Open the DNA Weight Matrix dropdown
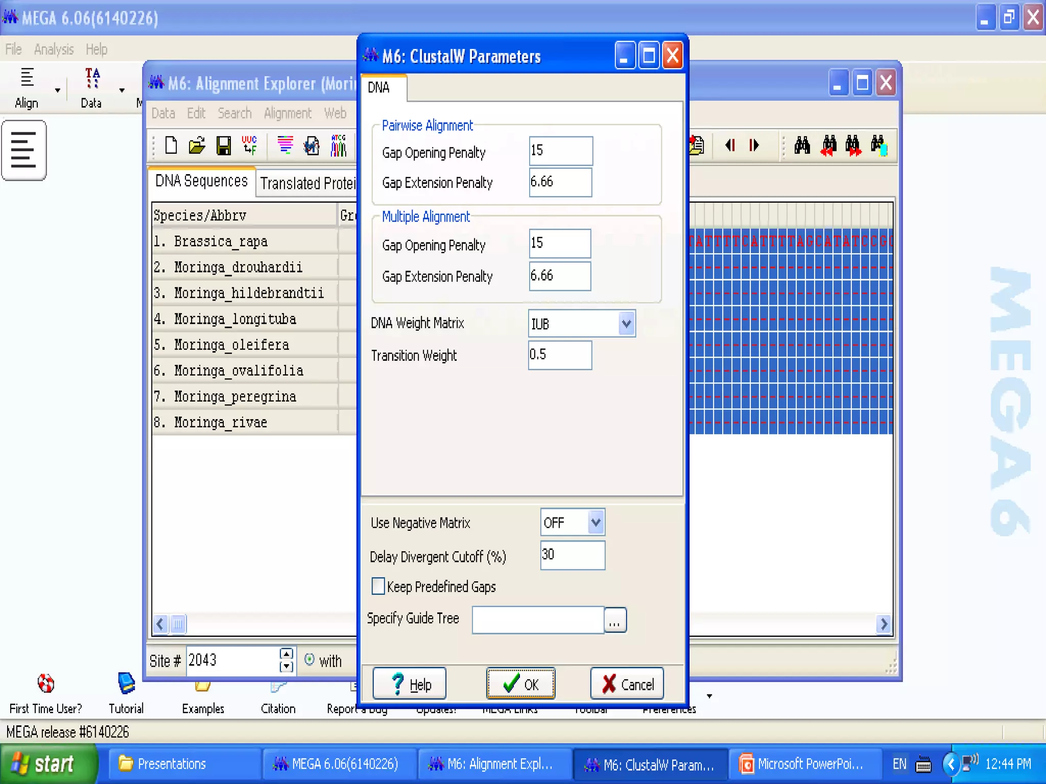 (626, 324)
